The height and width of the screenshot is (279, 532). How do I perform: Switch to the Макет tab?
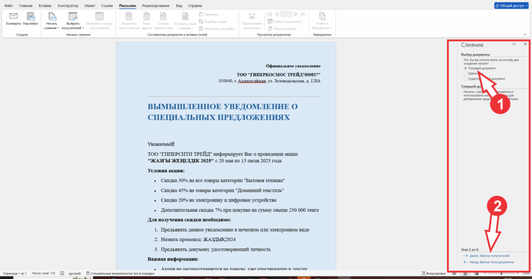point(90,6)
